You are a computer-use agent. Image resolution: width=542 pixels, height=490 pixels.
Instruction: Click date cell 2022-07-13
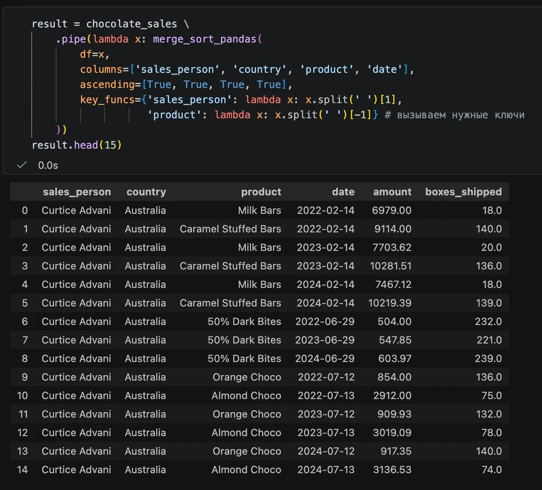(326, 396)
